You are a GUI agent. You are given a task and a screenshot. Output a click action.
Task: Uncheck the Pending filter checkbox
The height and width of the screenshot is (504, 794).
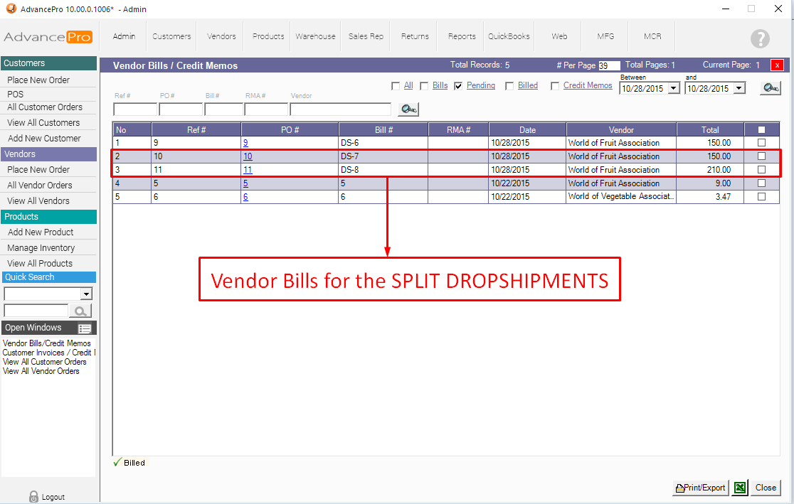coord(458,86)
